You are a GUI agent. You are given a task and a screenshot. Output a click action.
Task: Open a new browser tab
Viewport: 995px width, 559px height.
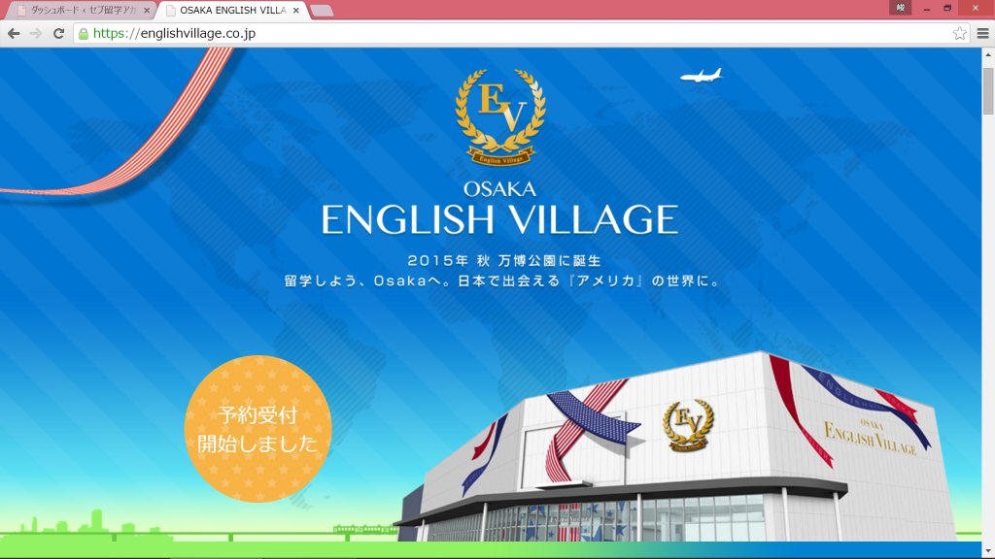point(322,11)
